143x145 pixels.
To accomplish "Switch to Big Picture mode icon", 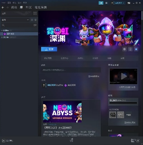I will point(129,3).
